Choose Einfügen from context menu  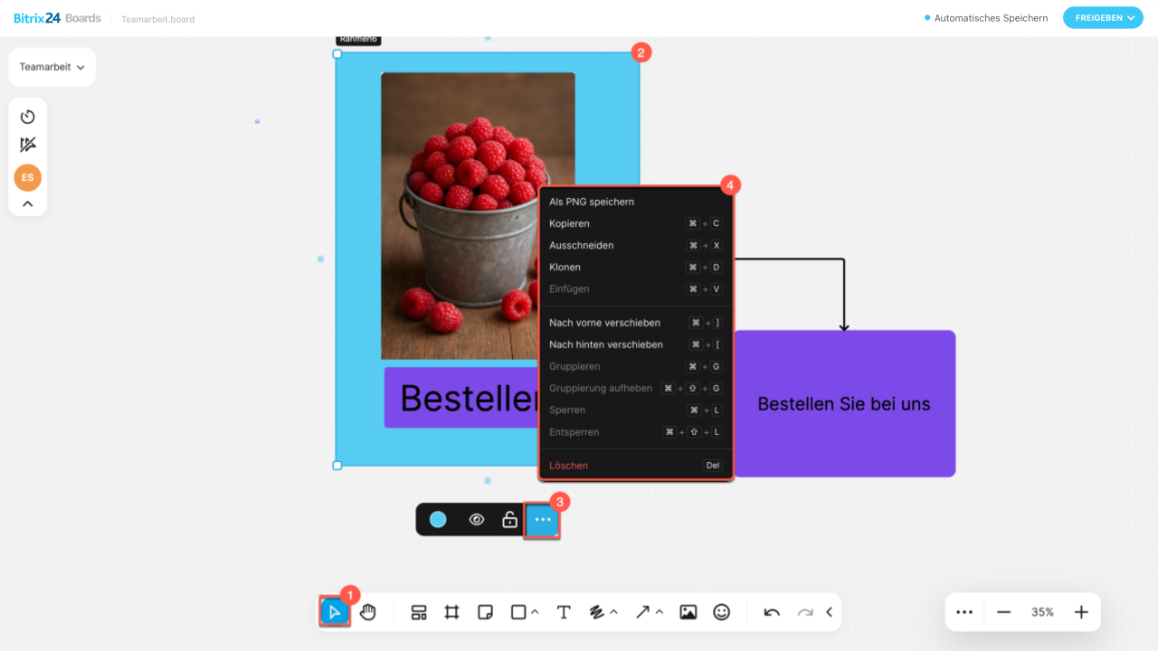click(x=636, y=289)
